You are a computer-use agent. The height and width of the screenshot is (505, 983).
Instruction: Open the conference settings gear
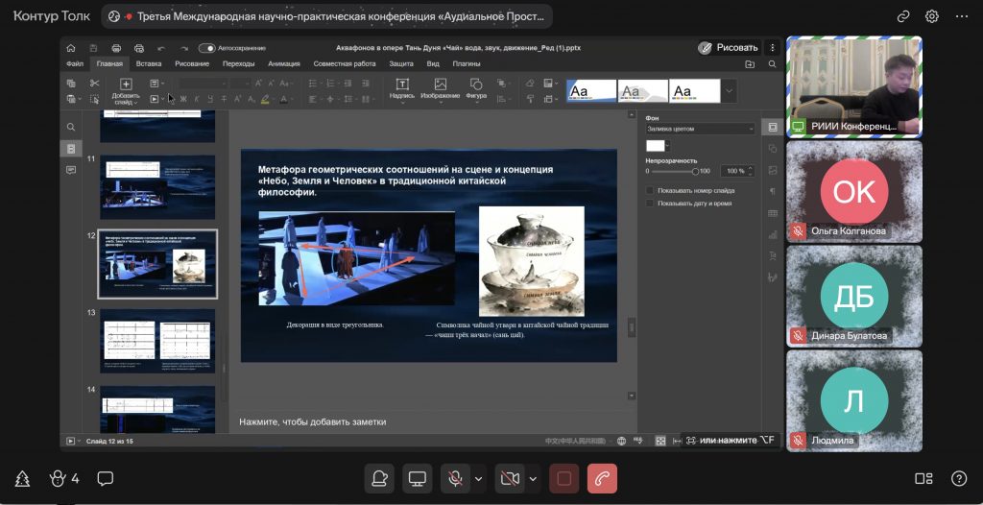click(x=931, y=16)
